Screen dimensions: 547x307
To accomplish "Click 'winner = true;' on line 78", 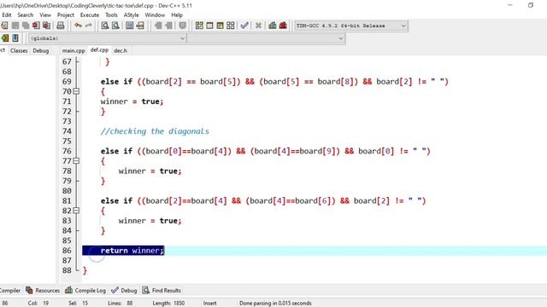I will click(x=150, y=171).
